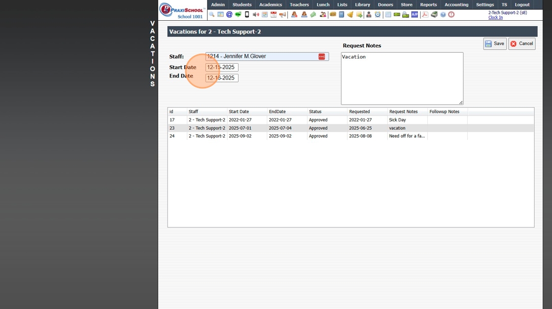Open the Accounting menu
The width and height of the screenshot is (552, 309).
(x=456, y=5)
